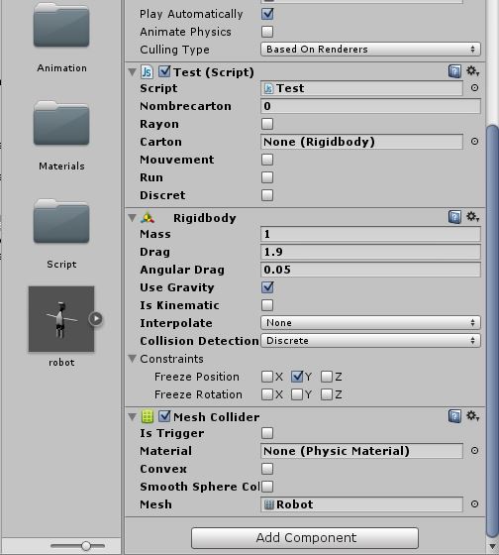Click the Angular Drag value field

(370, 270)
